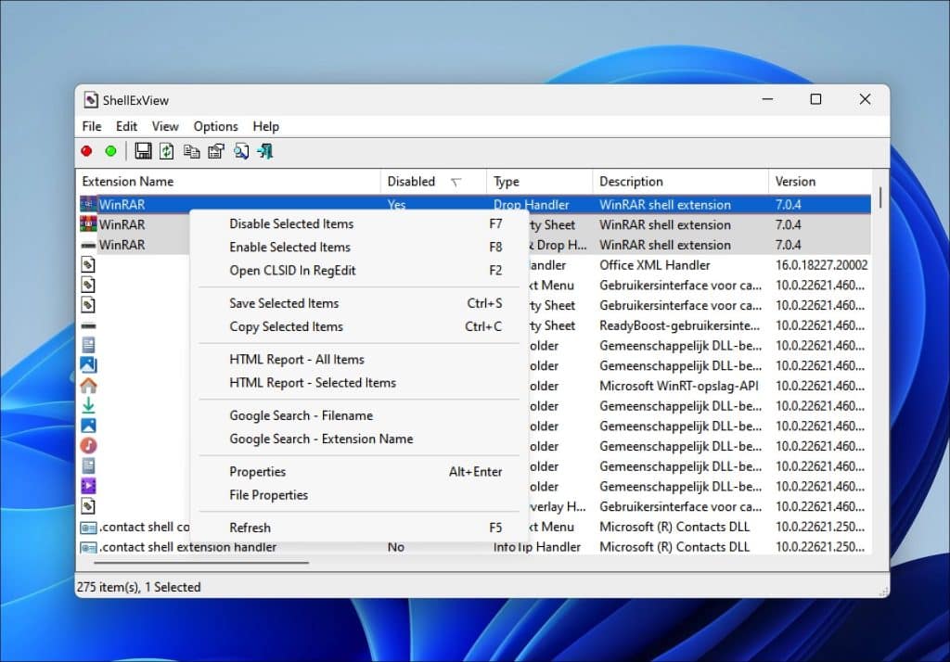
Task: Choose Copy Selected Items in the context menu
Action: [x=359, y=326]
